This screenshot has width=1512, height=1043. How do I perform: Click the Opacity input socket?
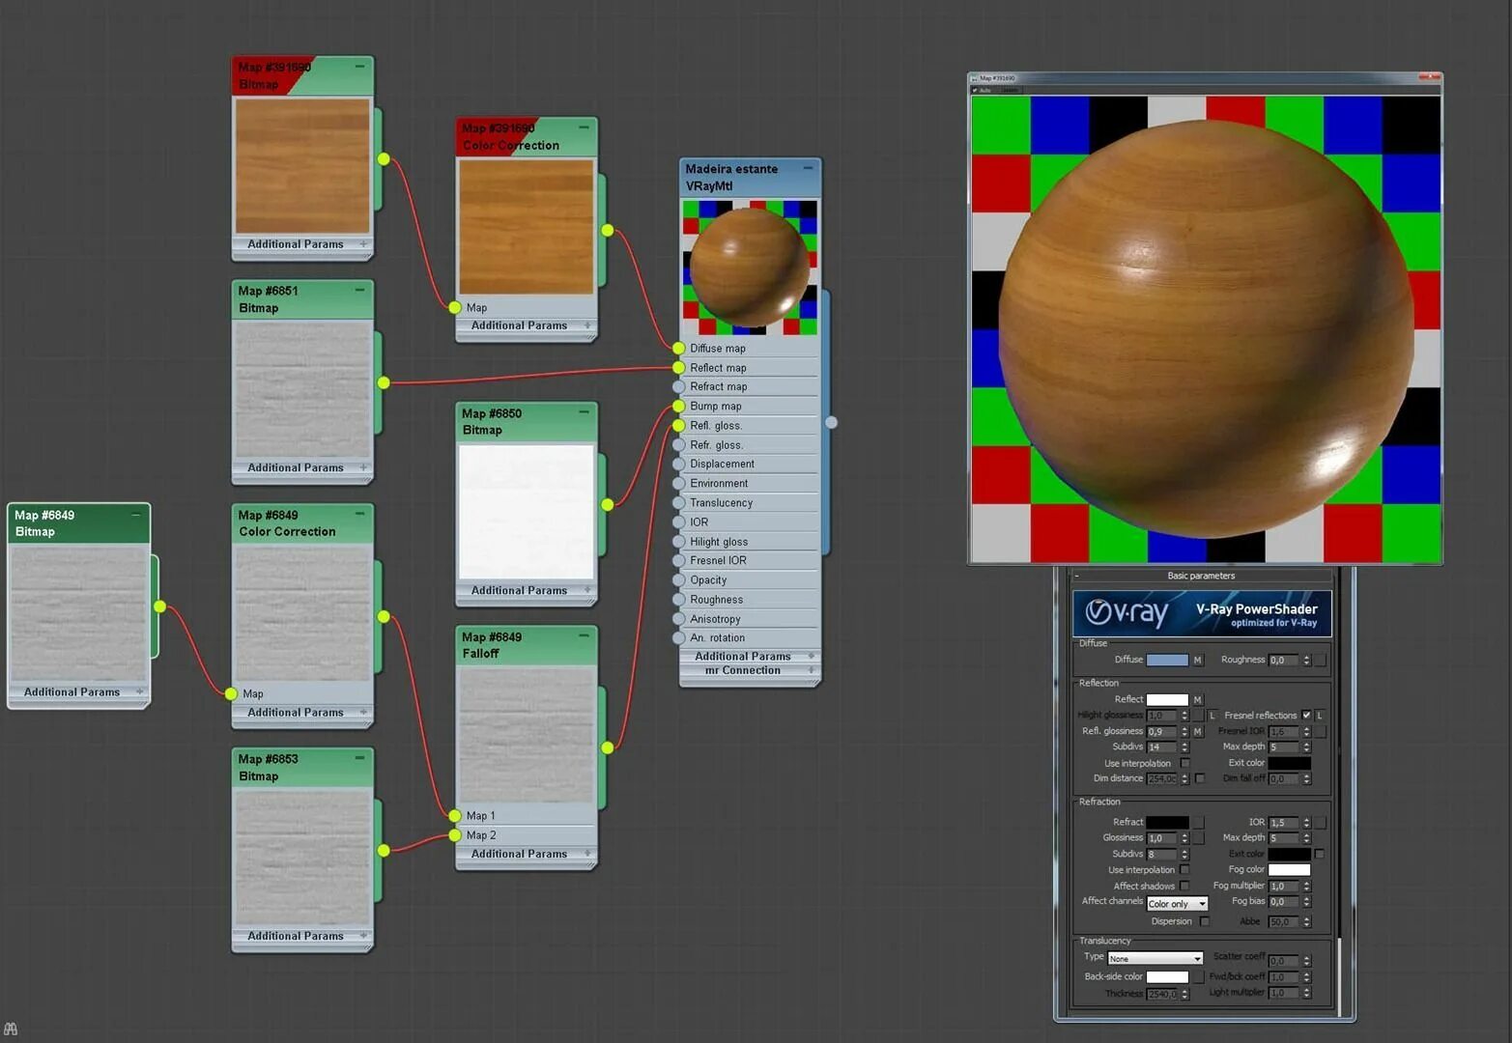(679, 580)
